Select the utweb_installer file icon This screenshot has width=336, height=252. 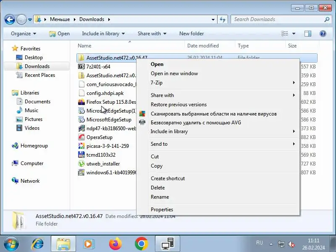click(x=81, y=164)
